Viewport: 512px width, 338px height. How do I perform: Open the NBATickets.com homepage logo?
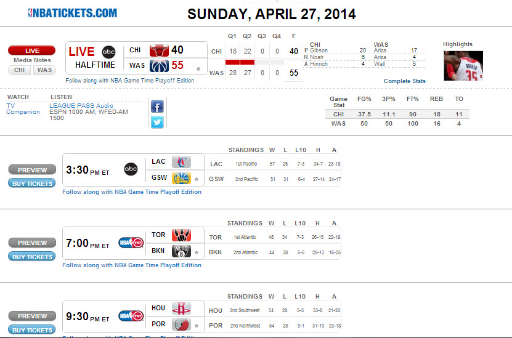pyautogui.click(x=72, y=13)
